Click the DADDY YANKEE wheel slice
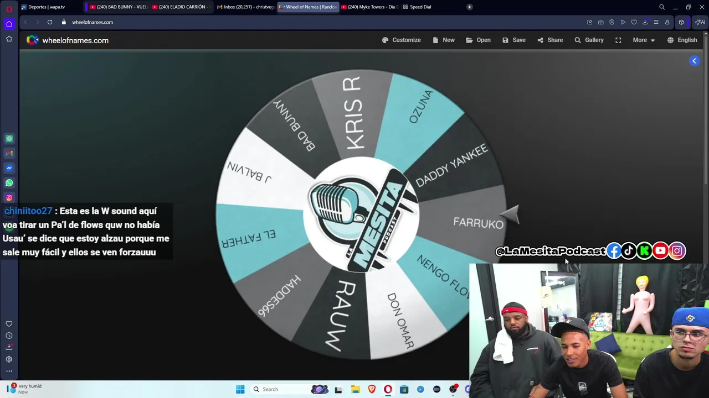Screen dimensions: 709x398 click(452, 165)
